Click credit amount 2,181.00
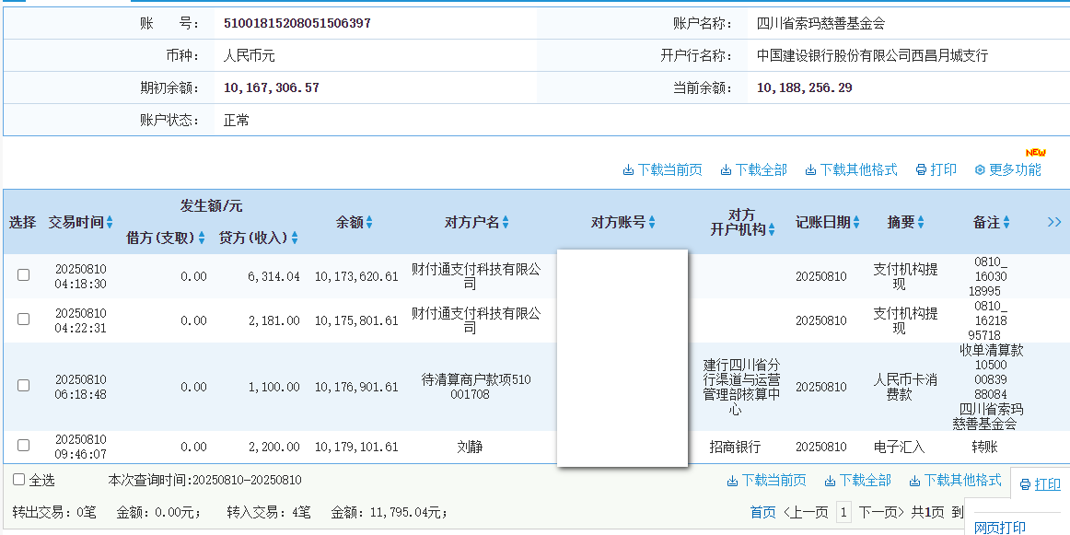The width and height of the screenshot is (1070, 535). pyautogui.click(x=273, y=320)
